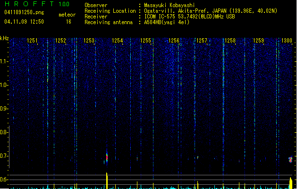The width and height of the screenshot is (297, 189).
Task: Click the Receiving Location label
Action: 110,11
